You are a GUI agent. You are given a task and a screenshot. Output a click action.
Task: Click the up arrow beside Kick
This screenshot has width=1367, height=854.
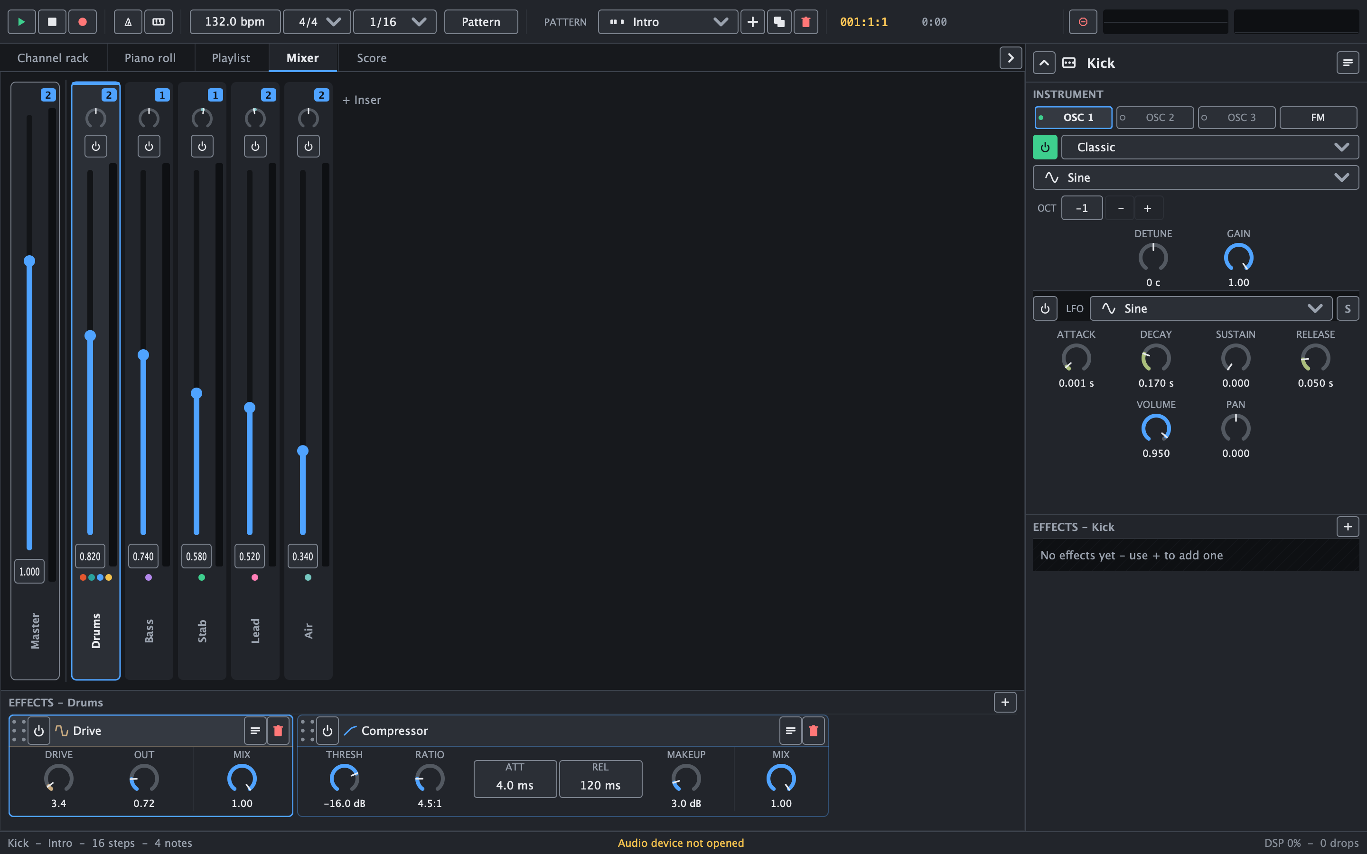click(x=1044, y=63)
